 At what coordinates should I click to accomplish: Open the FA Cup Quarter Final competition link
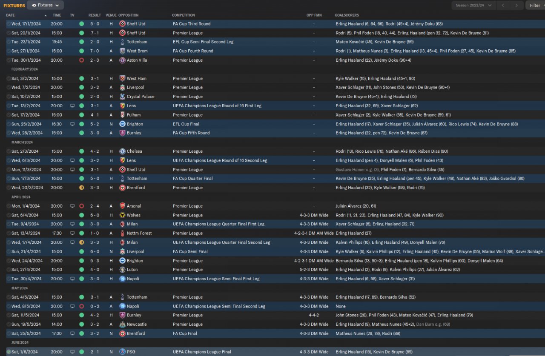point(193,179)
